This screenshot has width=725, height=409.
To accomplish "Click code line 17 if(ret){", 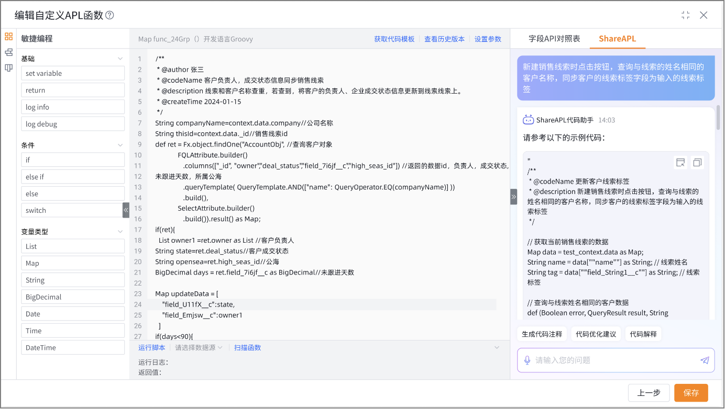I will pyautogui.click(x=165, y=230).
